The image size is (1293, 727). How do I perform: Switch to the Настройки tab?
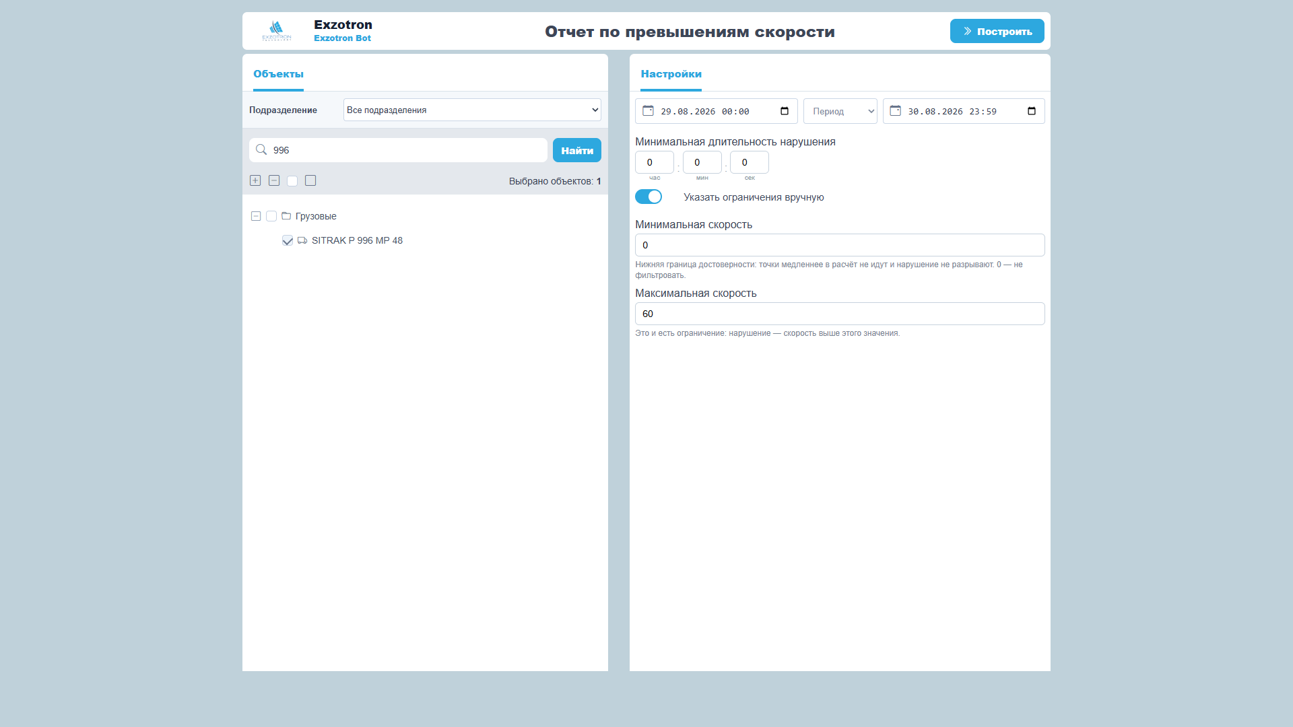[671, 74]
